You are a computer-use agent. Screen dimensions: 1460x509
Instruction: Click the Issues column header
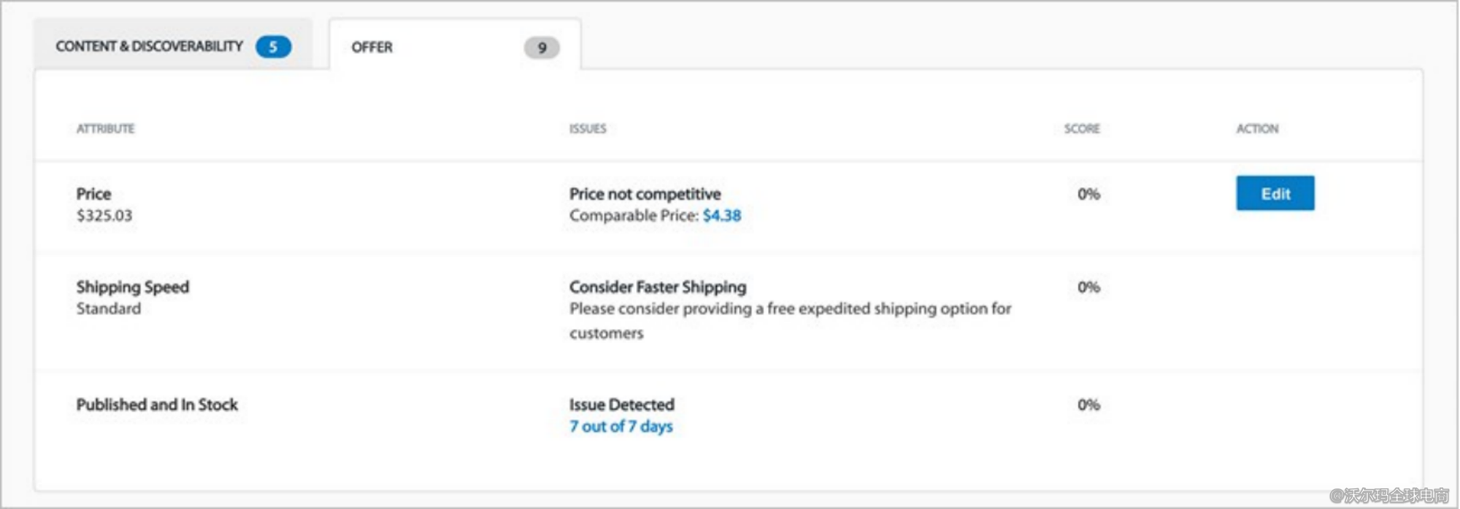588,129
